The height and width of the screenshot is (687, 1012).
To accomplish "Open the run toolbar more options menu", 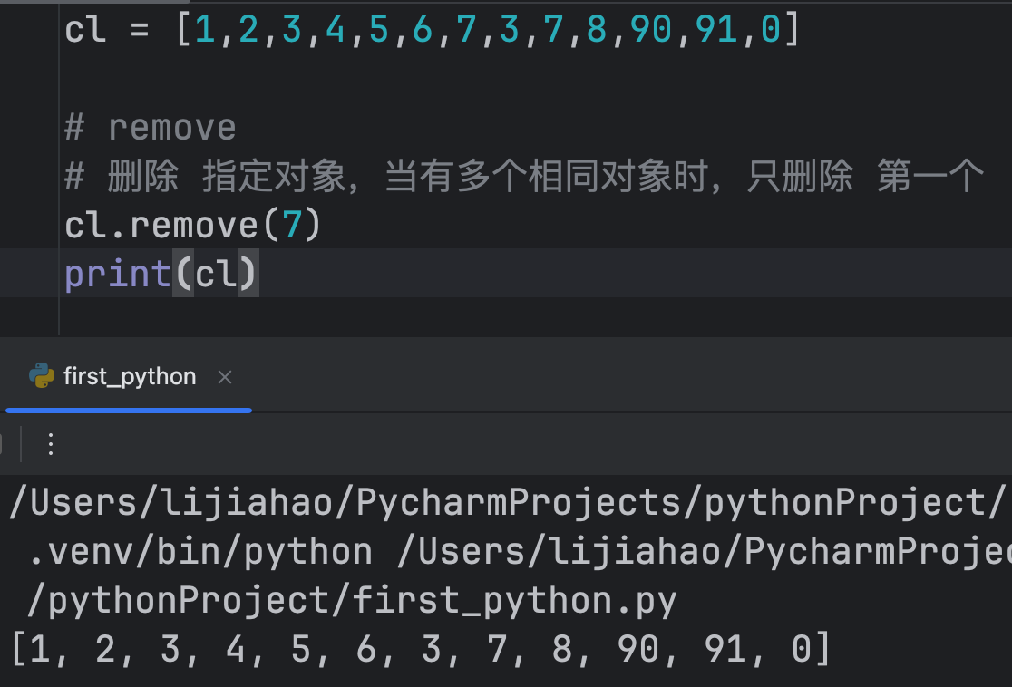I will pos(51,444).
